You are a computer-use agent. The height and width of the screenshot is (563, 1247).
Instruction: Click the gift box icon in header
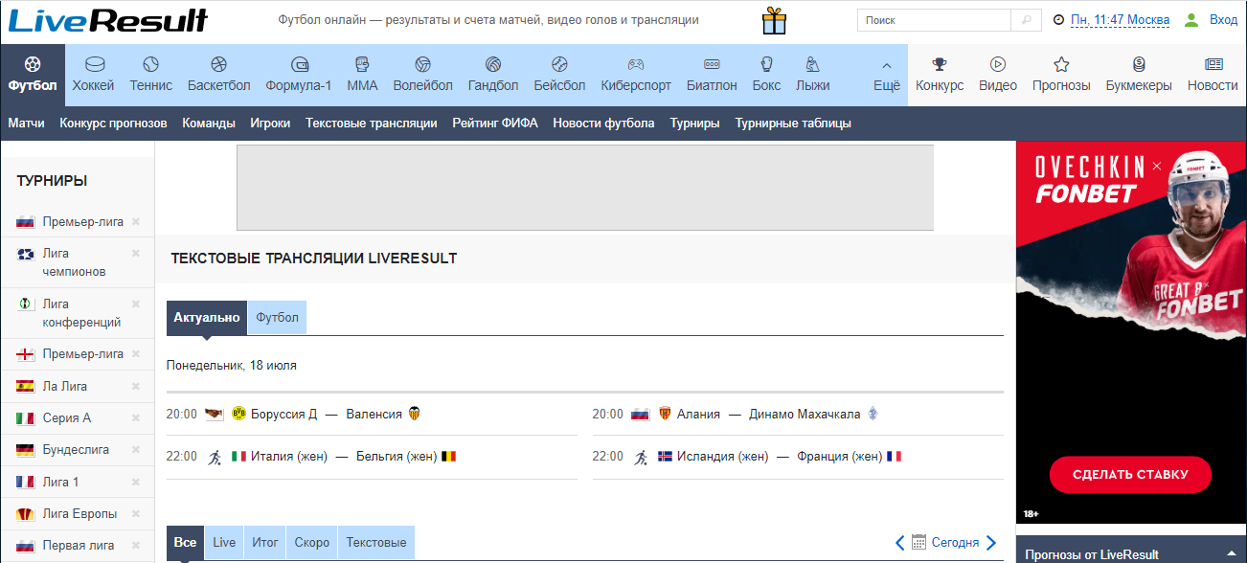pyautogui.click(x=774, y=20)
